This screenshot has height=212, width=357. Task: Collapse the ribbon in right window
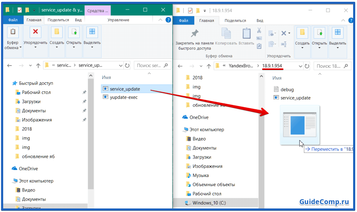click(343, 21)
